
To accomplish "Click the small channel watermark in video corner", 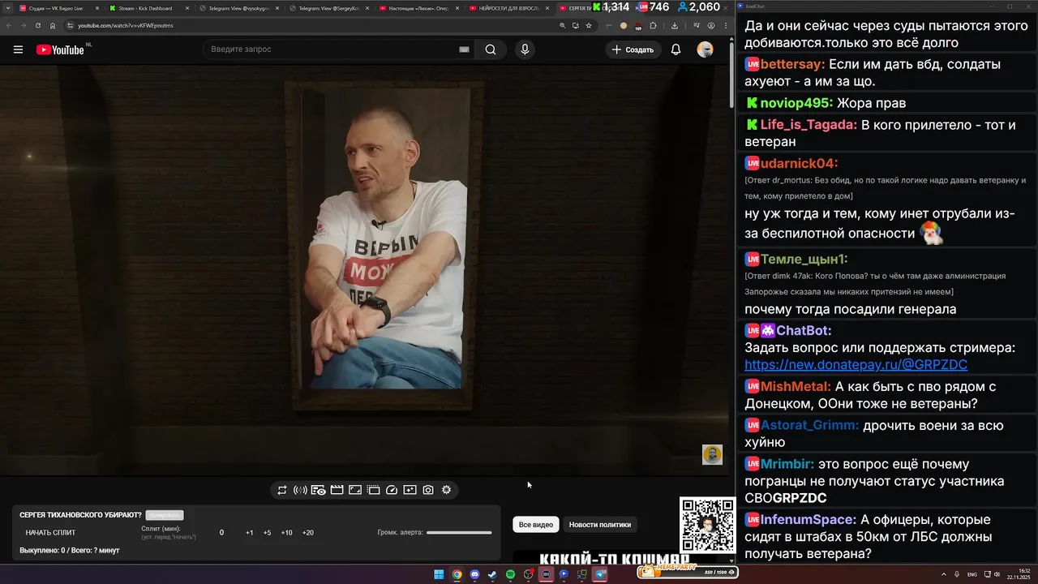I will pyautogui.click(x=712, y=454).
